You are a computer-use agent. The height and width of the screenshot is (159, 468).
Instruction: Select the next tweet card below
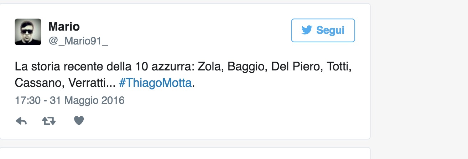coord(185,154)
